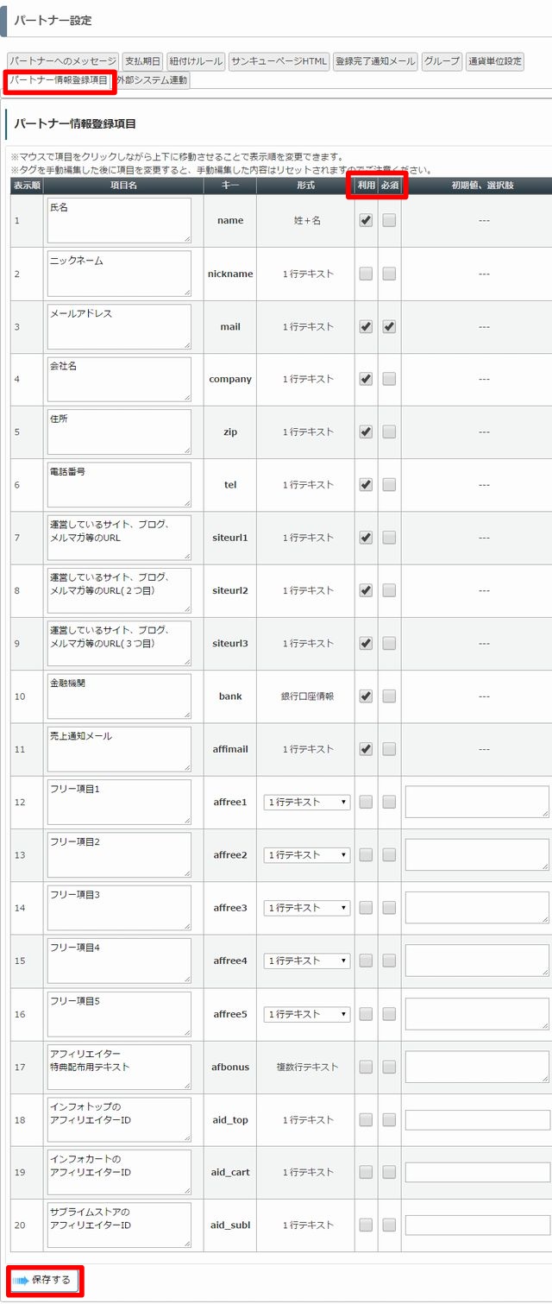Check 必須 box for company row

tap(389, 379)
